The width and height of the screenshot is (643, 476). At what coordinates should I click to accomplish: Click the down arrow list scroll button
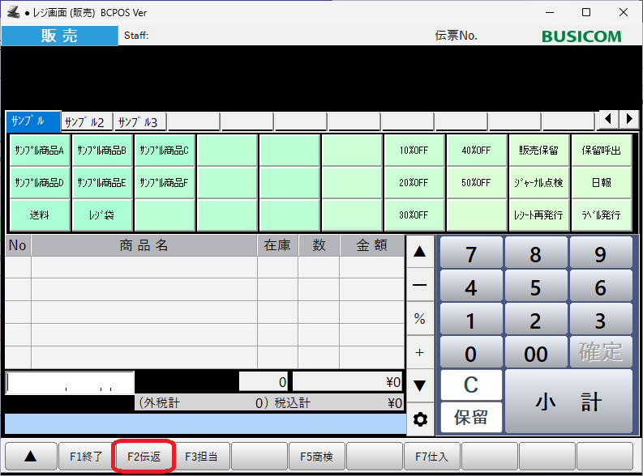(x=419, y=385)
